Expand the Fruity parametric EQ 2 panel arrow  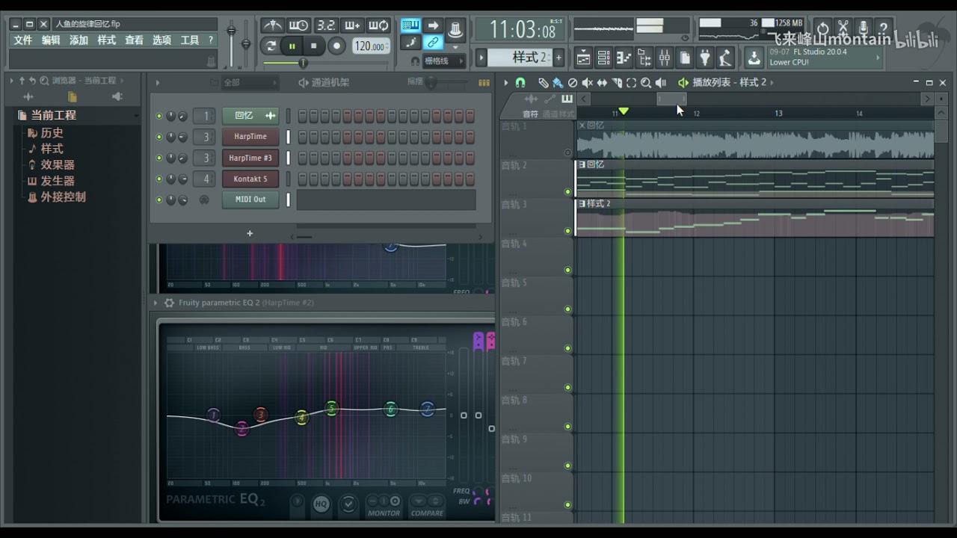pyautogui.click(x=156, y=303)
